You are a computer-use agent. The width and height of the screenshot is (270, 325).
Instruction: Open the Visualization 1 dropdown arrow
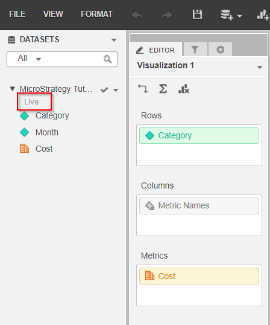click(x=260, y=67)
